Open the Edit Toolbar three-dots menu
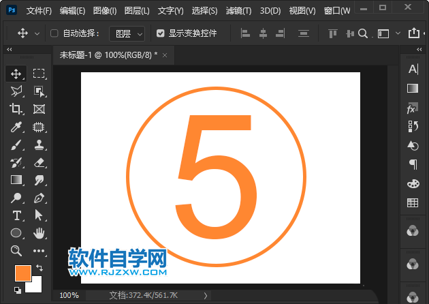The height and width of the screenshot is (304, 429). pyautogui.click(x=39, y=251)
